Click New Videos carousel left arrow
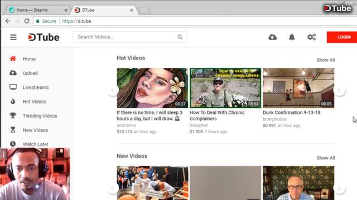Viewport: 357px width, 200px height. tap(113, 188)
